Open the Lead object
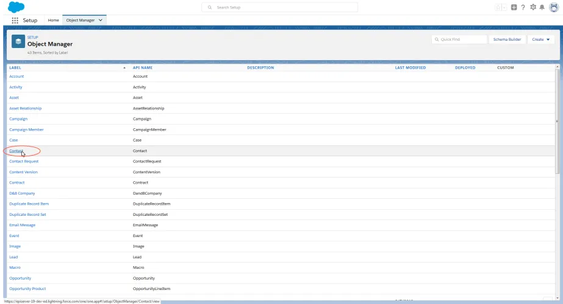This screenshot has height=304, width=563. coord(13,257)
